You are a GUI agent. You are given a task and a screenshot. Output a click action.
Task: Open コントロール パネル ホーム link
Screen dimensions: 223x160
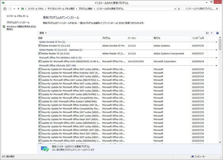coord(17,16)
